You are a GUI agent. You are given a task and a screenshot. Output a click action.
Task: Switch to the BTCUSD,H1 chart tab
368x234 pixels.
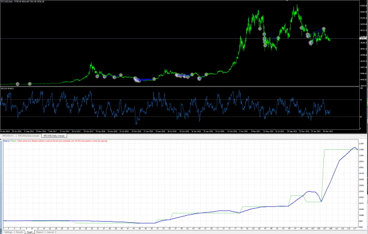pos(8,136)
